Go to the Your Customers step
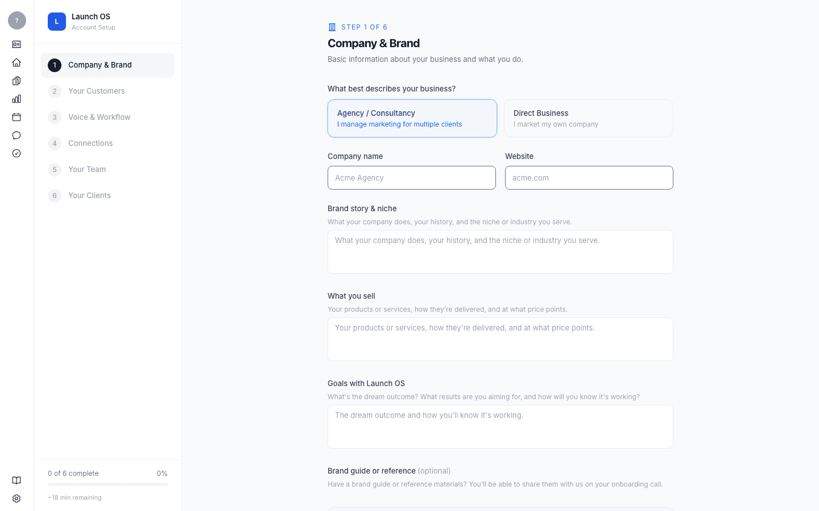Viewport: 819px width, 511px height. coord(107,91)
